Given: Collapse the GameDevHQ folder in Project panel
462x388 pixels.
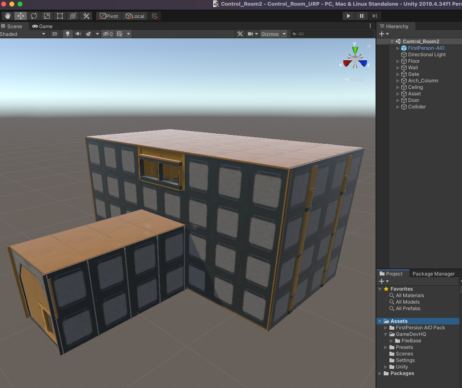Looking at the screenshot, I should tap(385, 334).
